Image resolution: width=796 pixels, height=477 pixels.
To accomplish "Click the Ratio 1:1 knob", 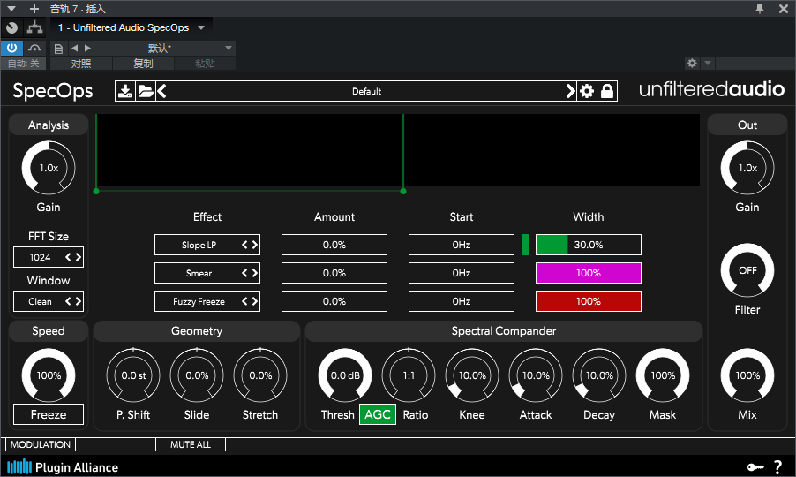I will (409, 375).
